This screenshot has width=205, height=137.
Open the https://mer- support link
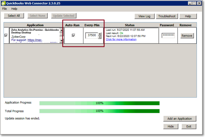pyautogui.click(x=35, y=40)
